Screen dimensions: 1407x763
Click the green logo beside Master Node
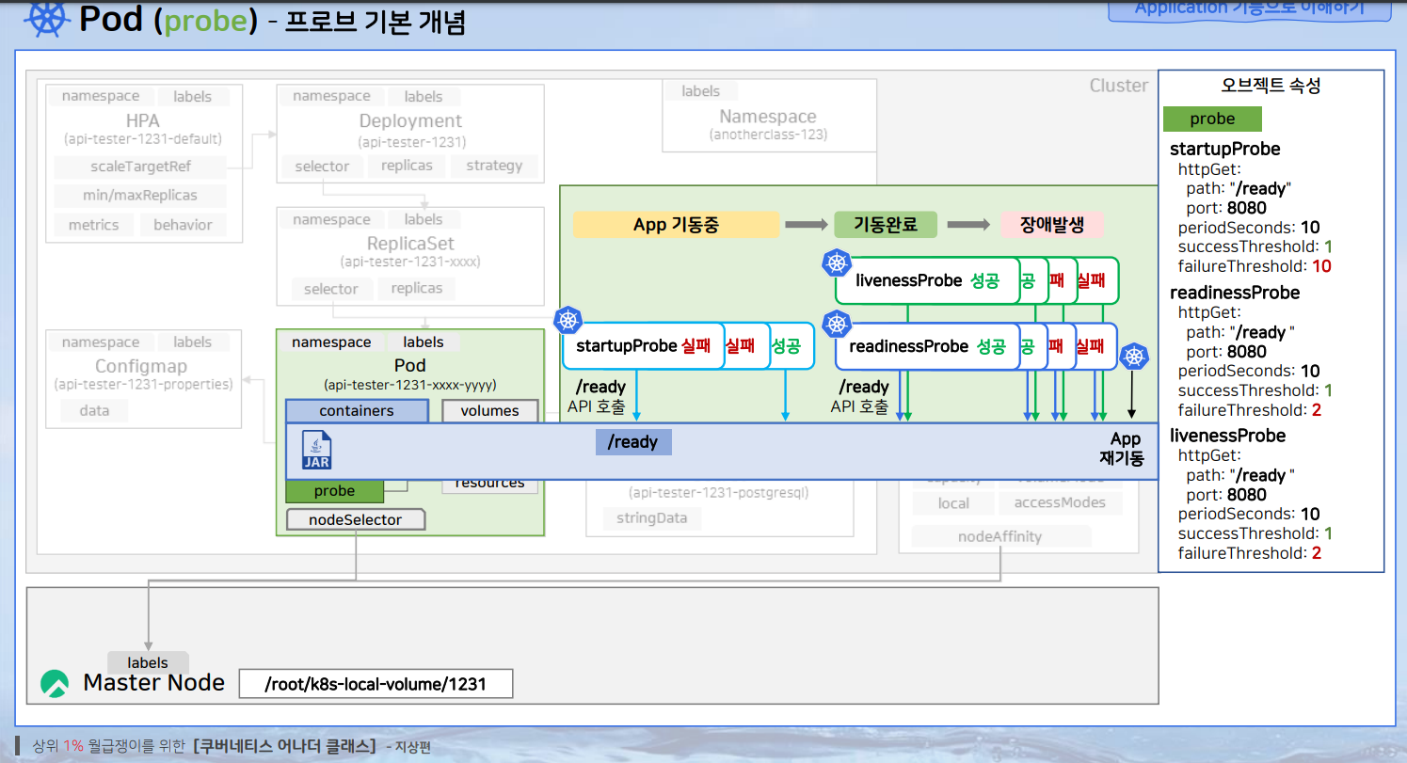coord(56,684)
